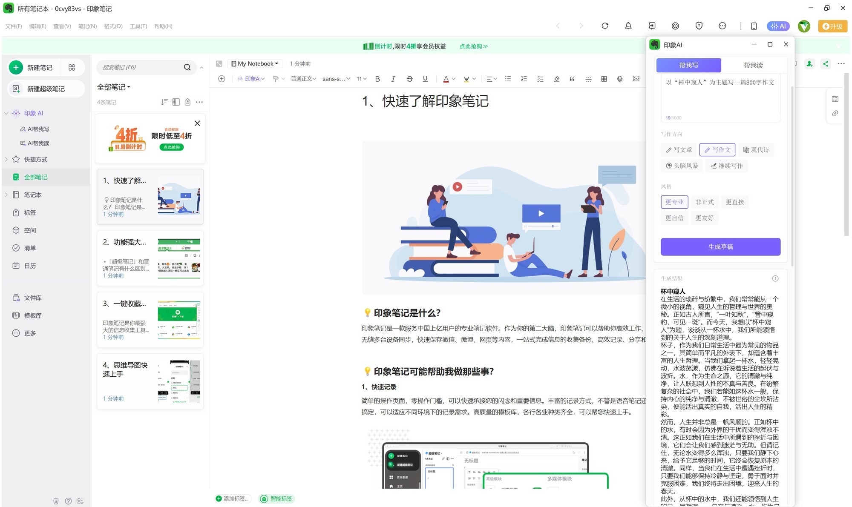The height and width of the screenshot is (507, 852).
Task: Click the share note icon
Action: point(826,64)
